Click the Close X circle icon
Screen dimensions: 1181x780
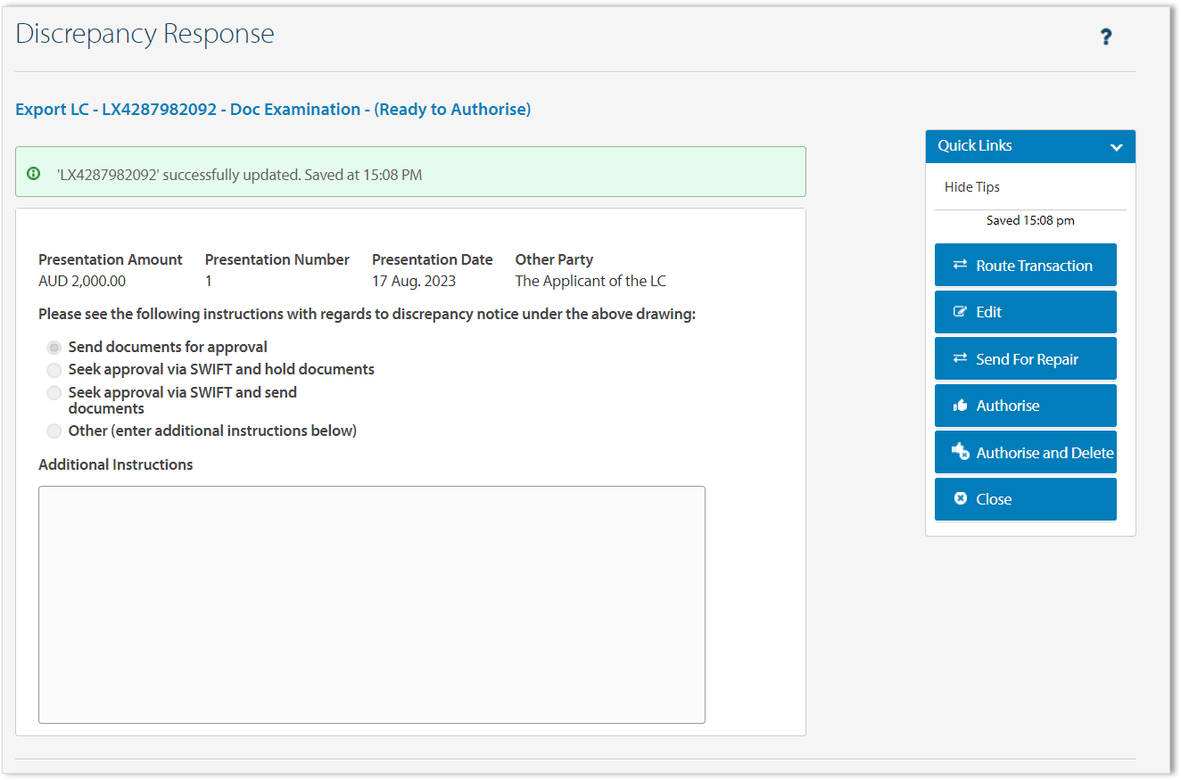pyautogui.click(x=960, y=498)
